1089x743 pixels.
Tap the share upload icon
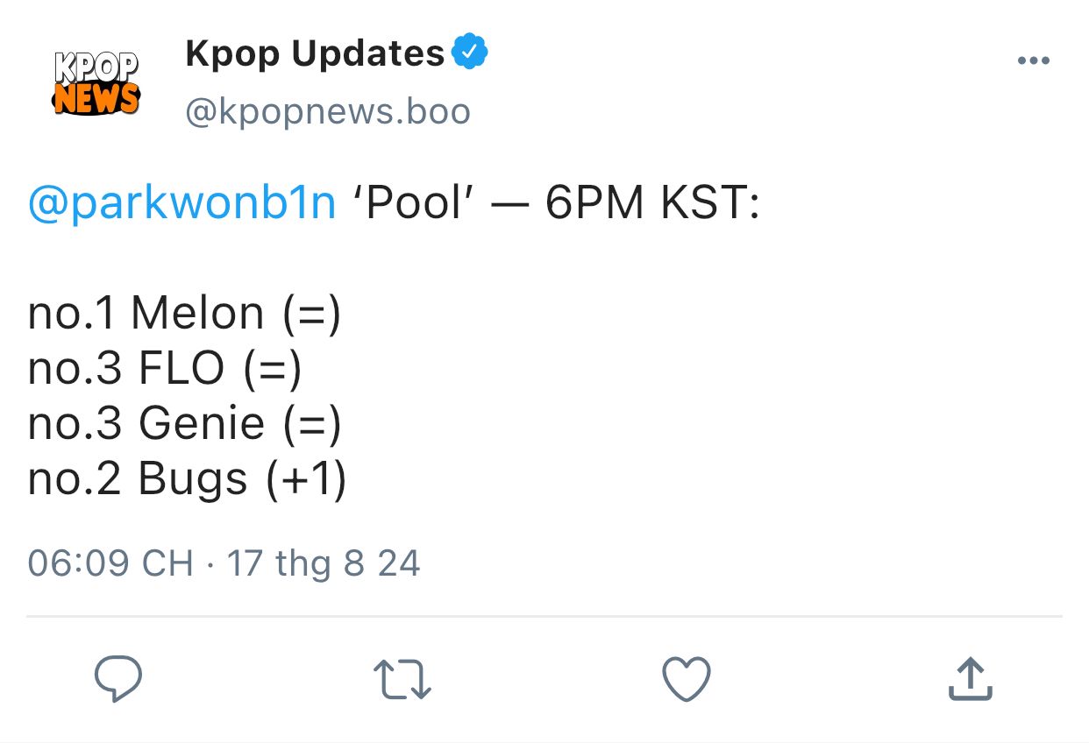tap(971, 679)
